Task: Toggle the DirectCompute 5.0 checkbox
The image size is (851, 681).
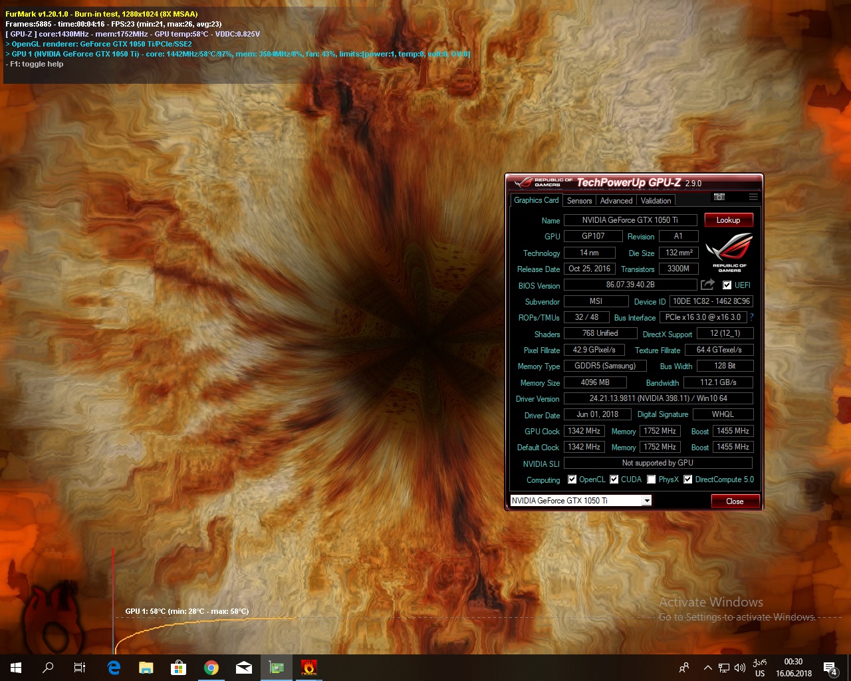Action: (x=688, y=479)
